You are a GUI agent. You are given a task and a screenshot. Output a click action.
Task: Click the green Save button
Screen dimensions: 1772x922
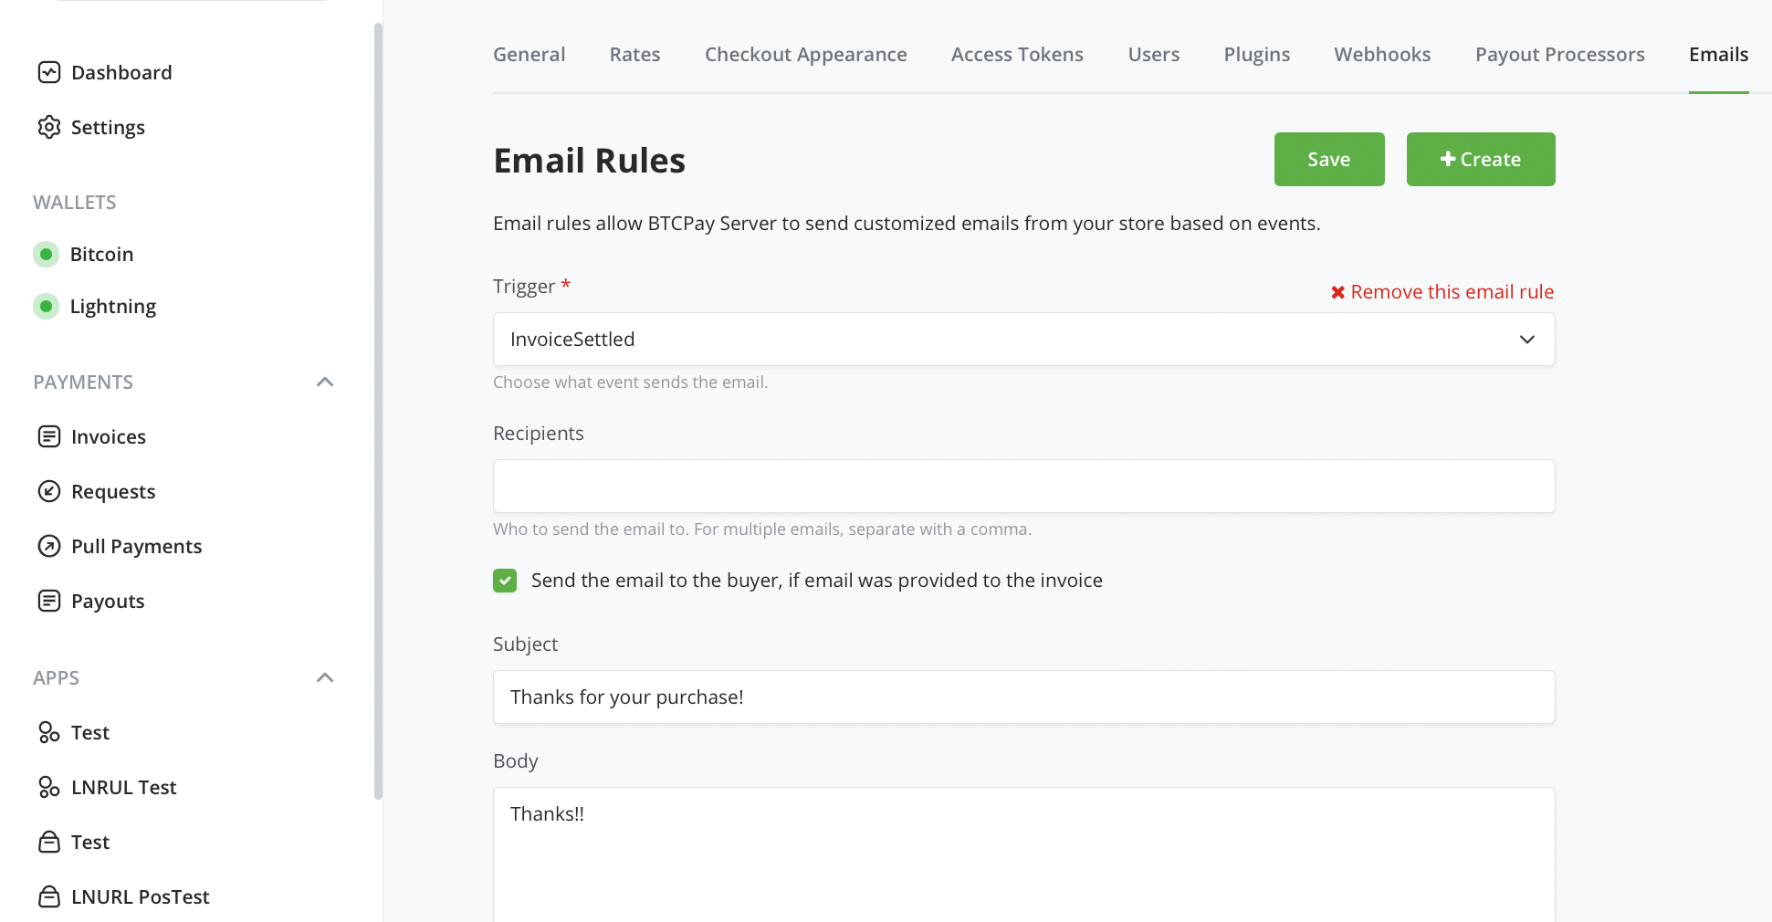1329,159
